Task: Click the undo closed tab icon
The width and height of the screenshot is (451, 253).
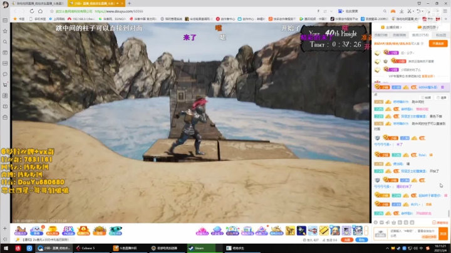Action: pyautogui.click(x=418, y=11)
